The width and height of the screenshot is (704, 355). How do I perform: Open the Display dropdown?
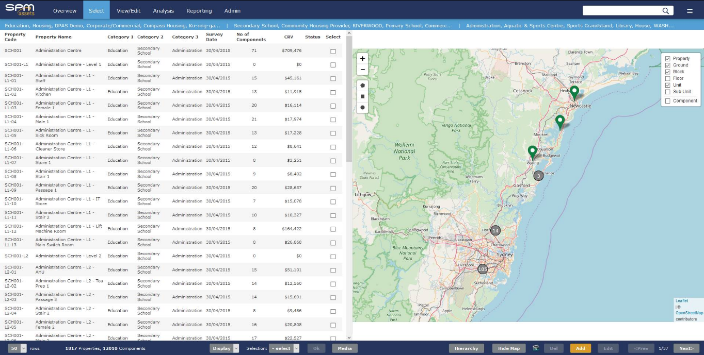point(224,348)
